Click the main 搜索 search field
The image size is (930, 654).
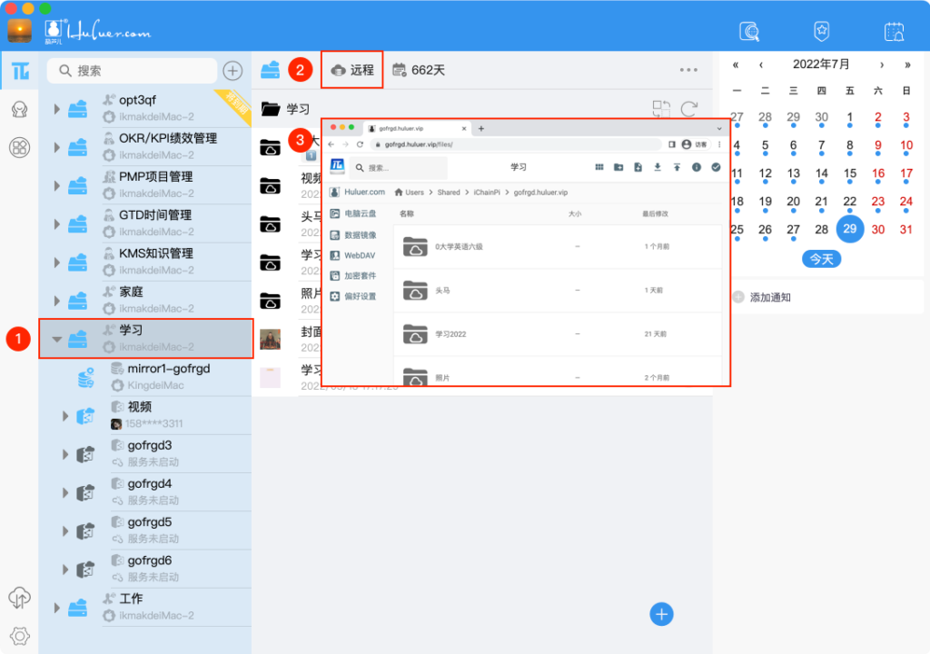click(x=133, y=71)
